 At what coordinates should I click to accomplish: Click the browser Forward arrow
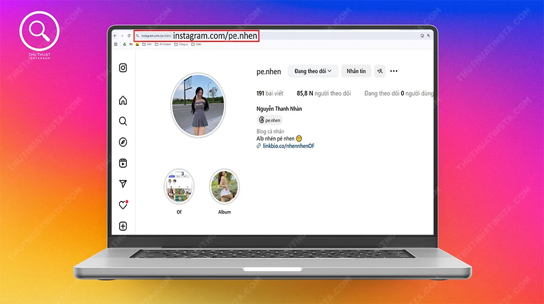pyautogui.click(x=122, y=36)
